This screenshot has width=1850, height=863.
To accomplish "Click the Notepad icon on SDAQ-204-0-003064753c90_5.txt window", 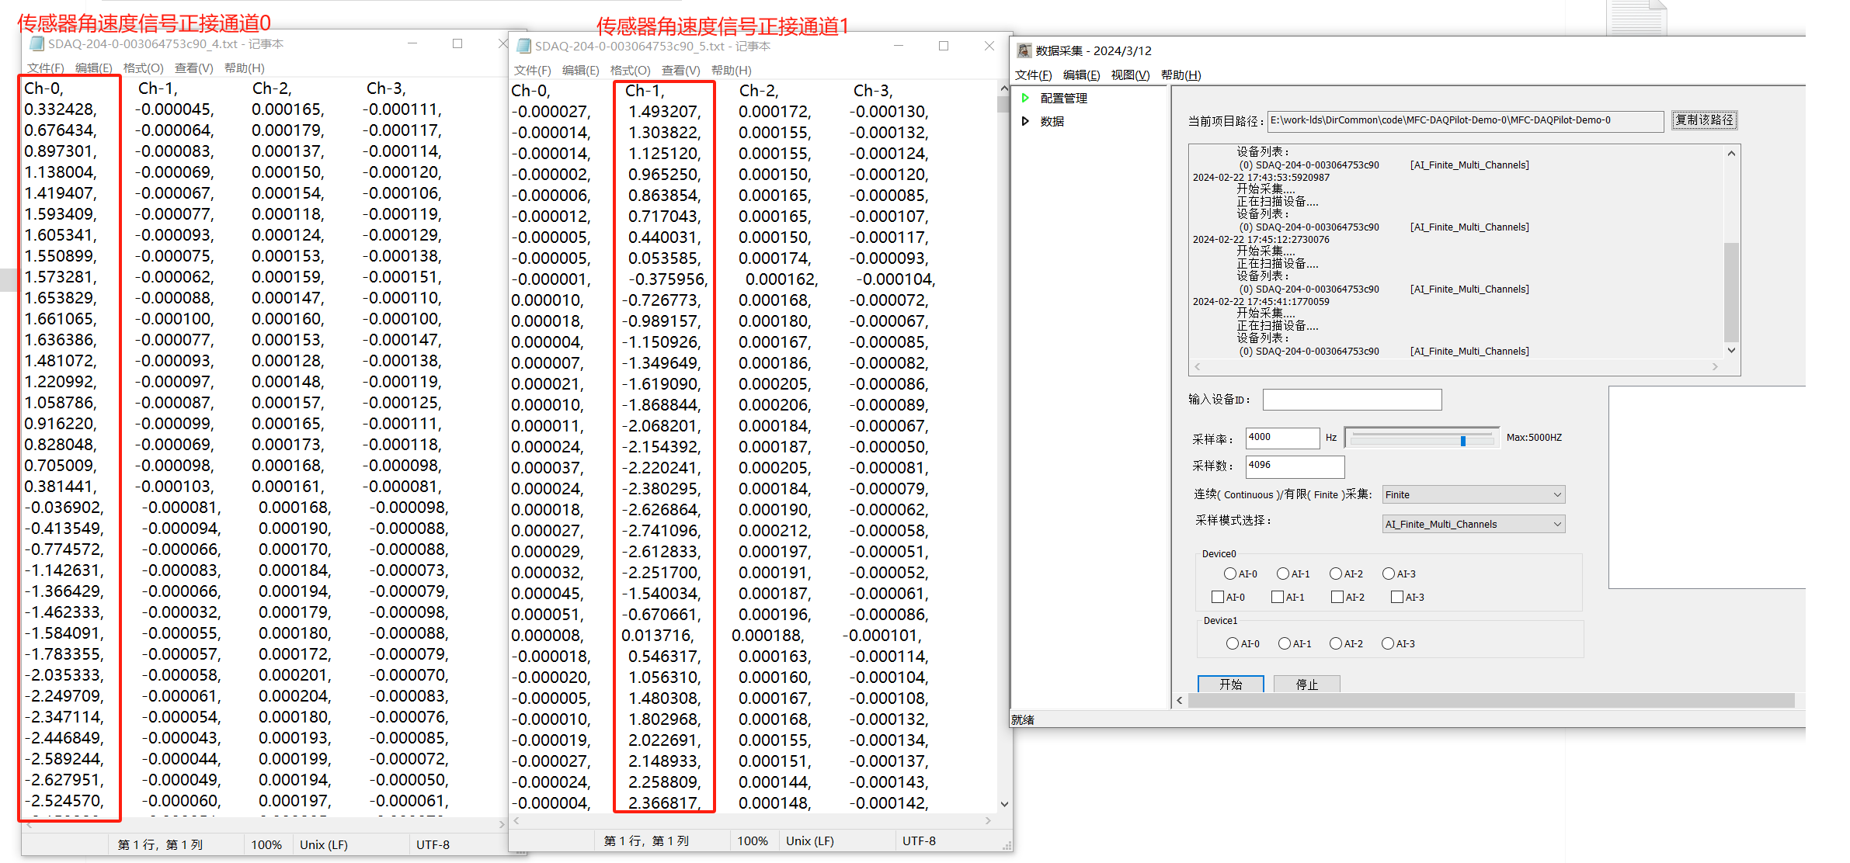I will click(522, 46).
